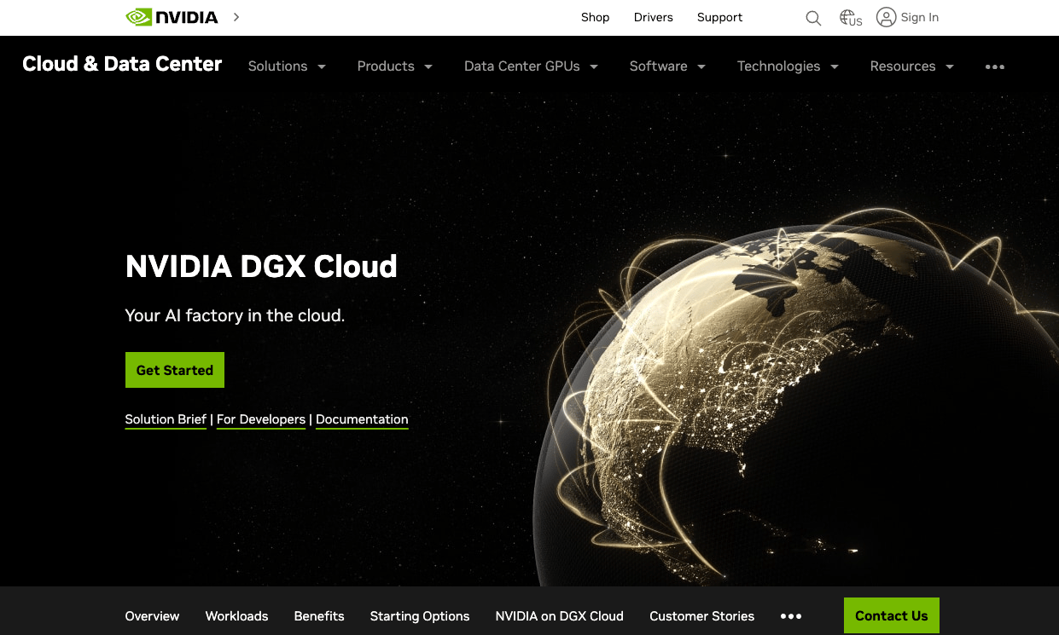Open the Shop link
This screenshot has height=635, width=1059.
(596, 17)
